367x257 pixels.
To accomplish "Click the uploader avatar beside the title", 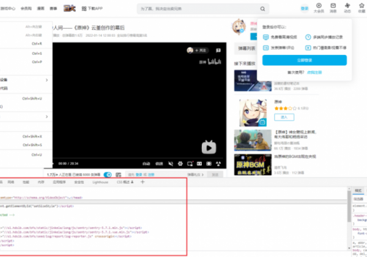I will tap(239, 27).
